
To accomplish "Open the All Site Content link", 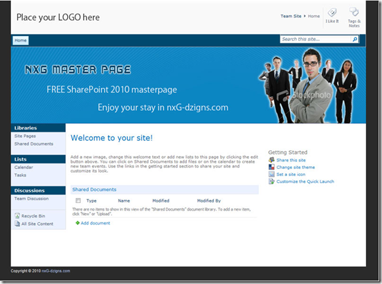I will point(37,224).
